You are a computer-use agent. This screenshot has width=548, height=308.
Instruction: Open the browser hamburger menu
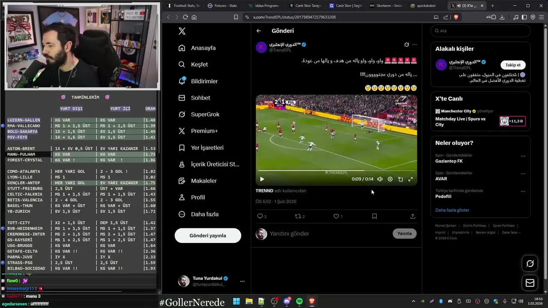(542, 17)
